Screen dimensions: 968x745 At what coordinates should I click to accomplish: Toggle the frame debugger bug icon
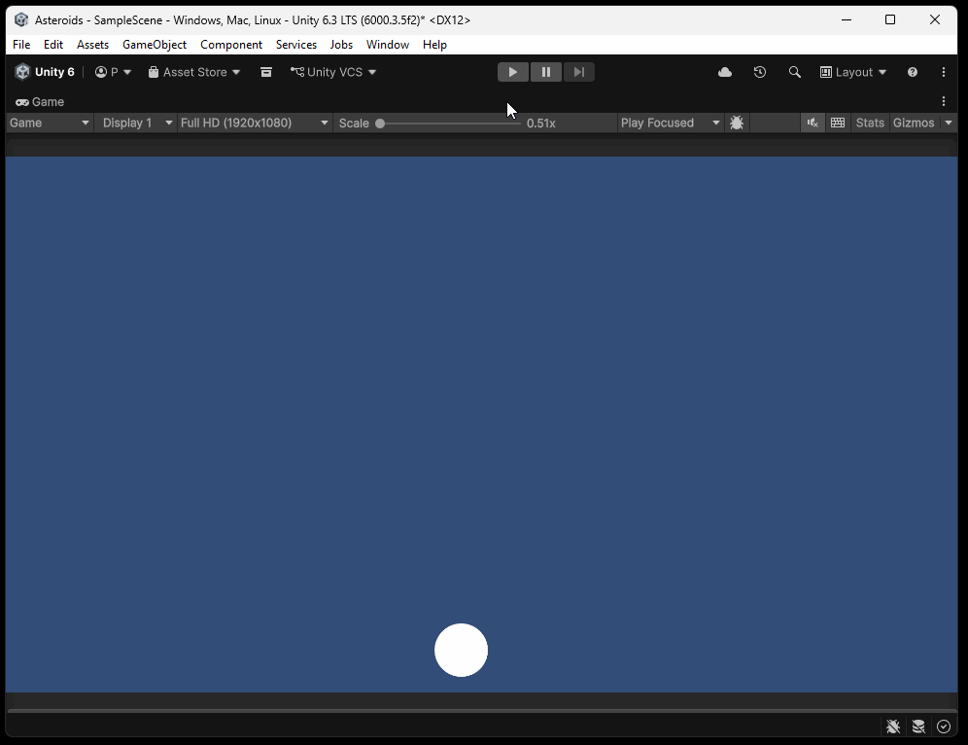(737, 123)
